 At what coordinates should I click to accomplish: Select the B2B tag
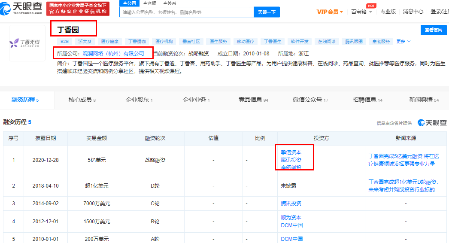tap(64, 42)
